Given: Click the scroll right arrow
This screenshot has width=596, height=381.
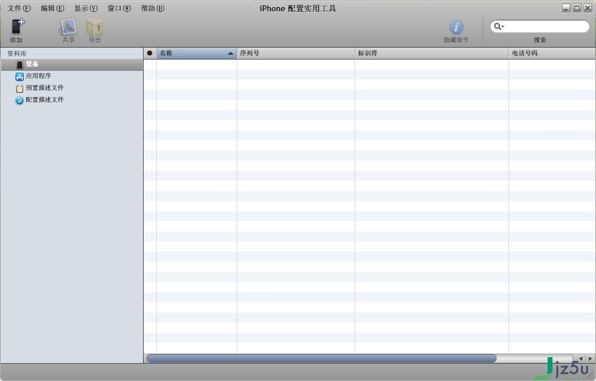Looking at the screenshot, I should (590, 358).
